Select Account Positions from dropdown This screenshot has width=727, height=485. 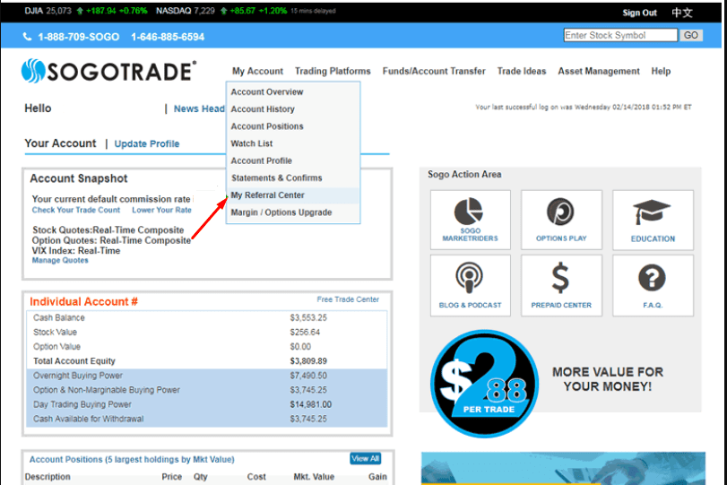pos(292,126)
